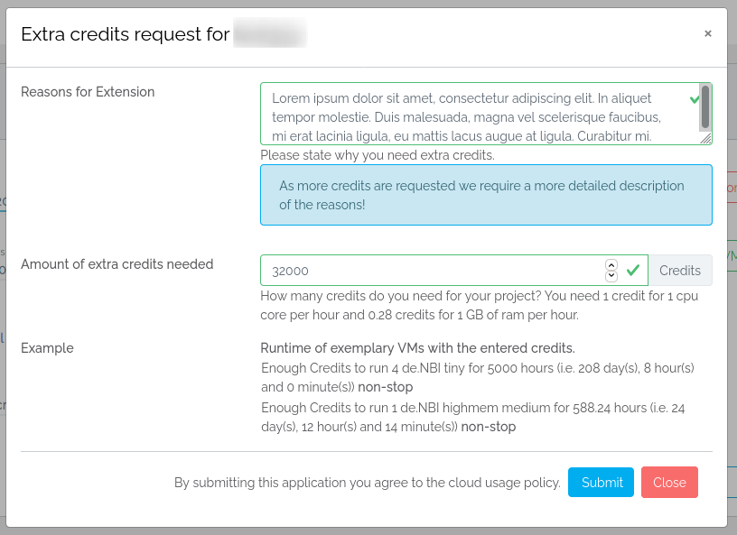Click the blue detailed description notice box
Image resolution: width=737 pixels, height=535 pixels.
pos(486,195)
